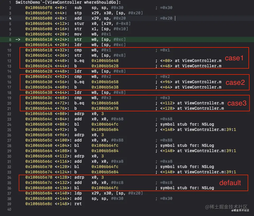Select address 0x1006b5e78 at offset <+128>
The height and width of the screenshot is (216, 254).
point(39,177)
